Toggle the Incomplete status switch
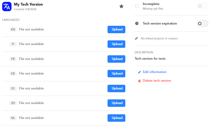 202,6
